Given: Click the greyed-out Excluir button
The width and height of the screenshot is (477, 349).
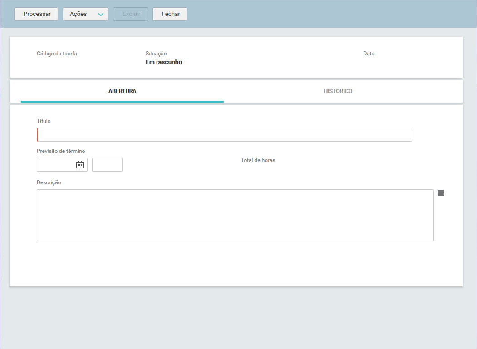Looking at the screenshot, I should [x=131, y=14].
